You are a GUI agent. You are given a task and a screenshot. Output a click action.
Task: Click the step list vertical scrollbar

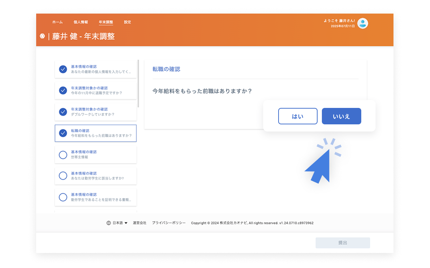coord(139,84)
